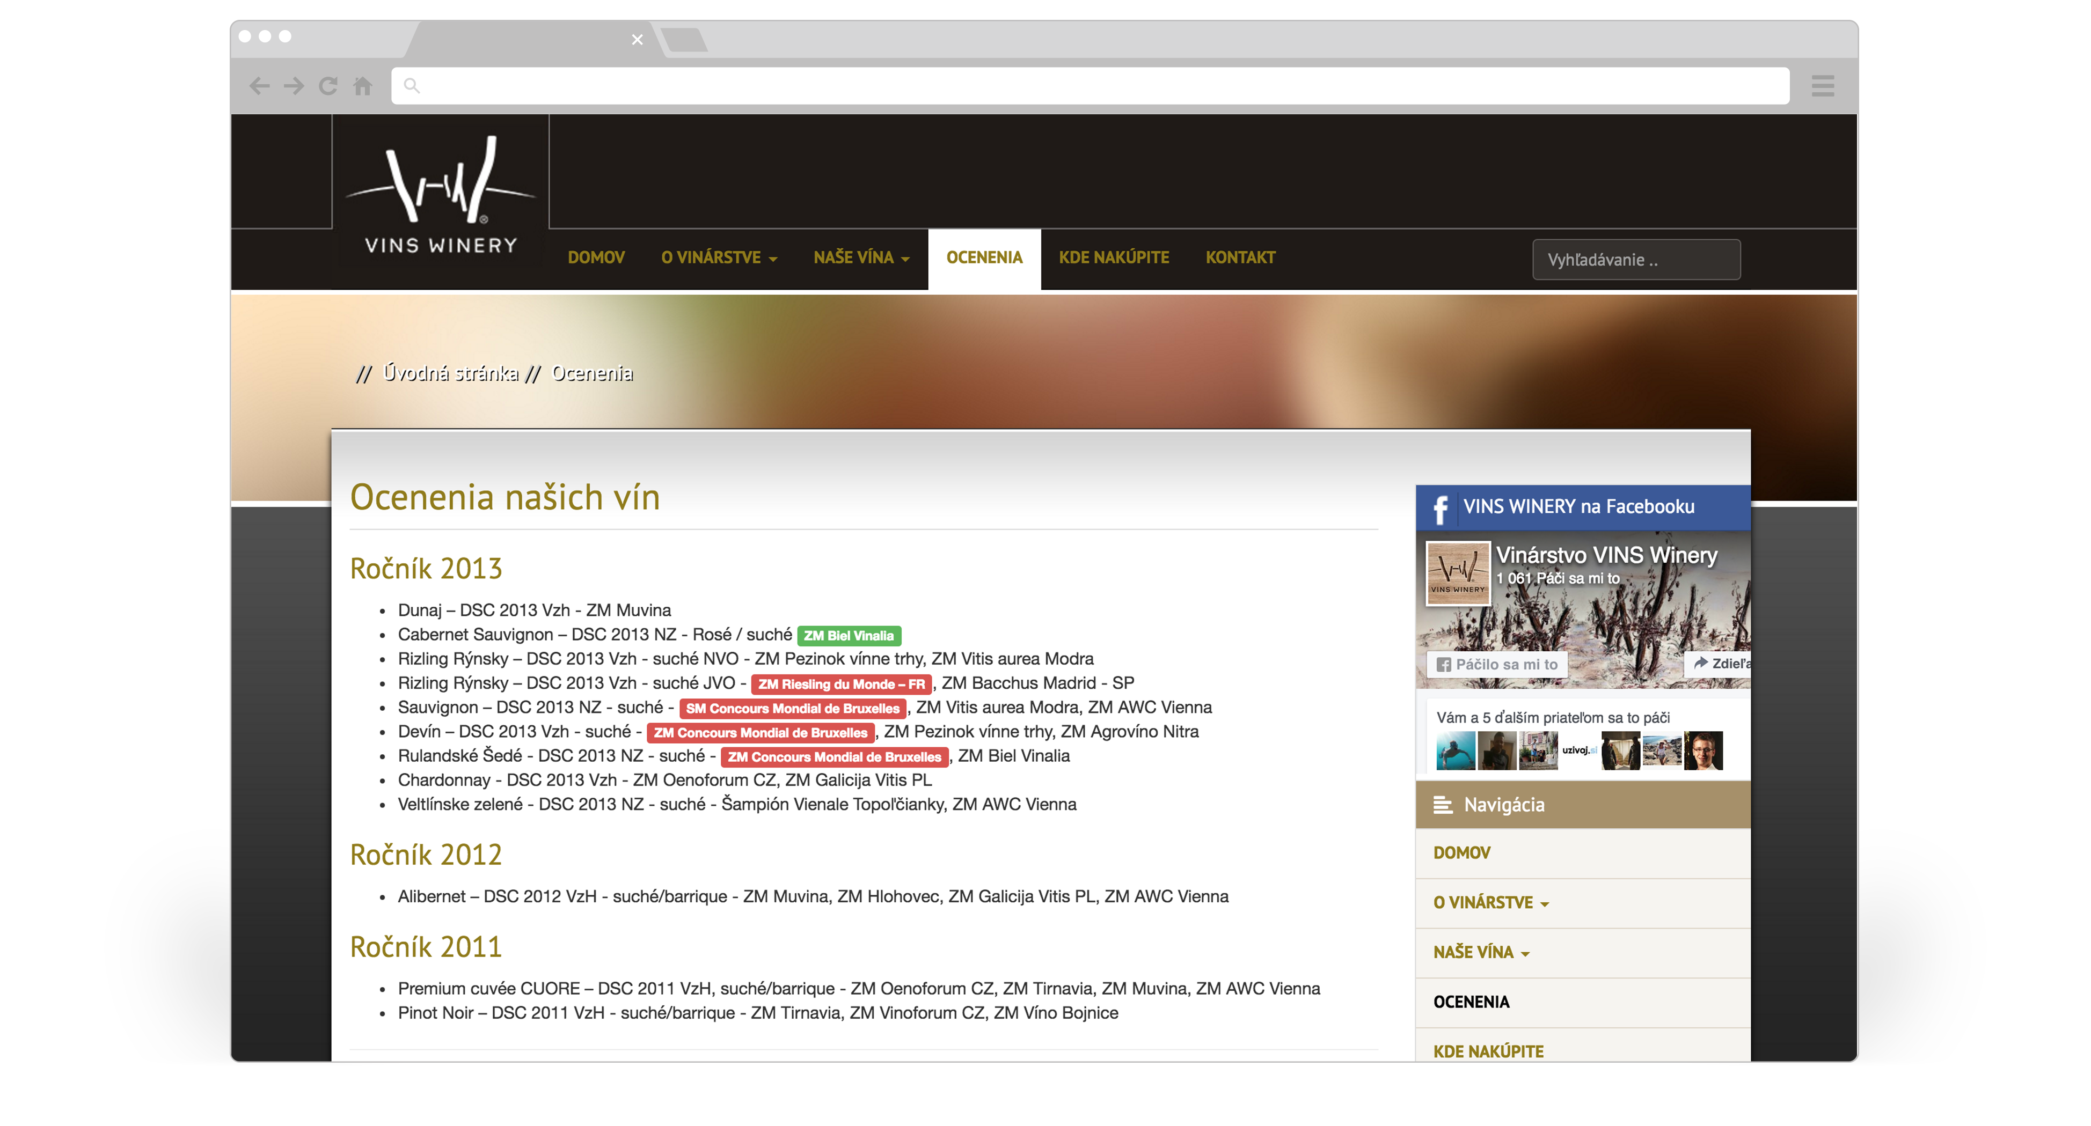Click the green ZM Biel Vinalia badge
This screenshot has width=2091, height=1126.
[x=849, y=636]
